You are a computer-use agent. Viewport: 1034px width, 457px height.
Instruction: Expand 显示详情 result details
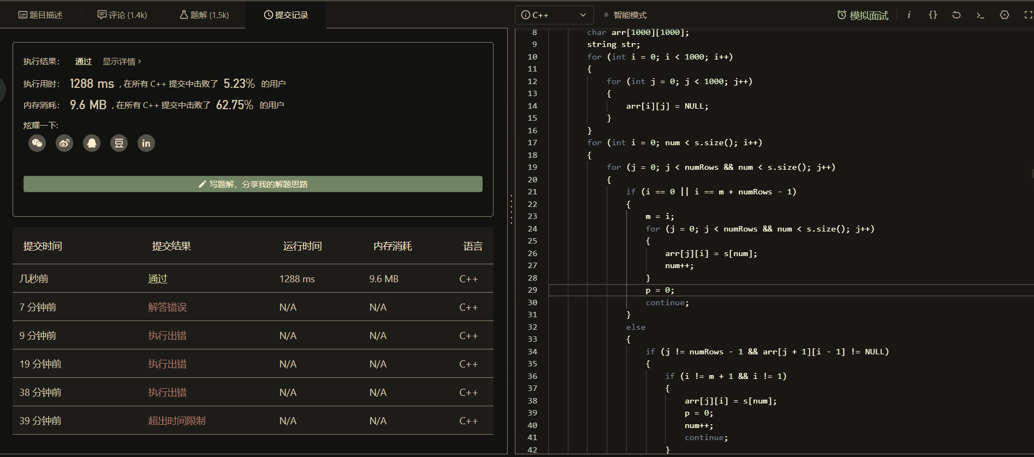click(122, 62)
